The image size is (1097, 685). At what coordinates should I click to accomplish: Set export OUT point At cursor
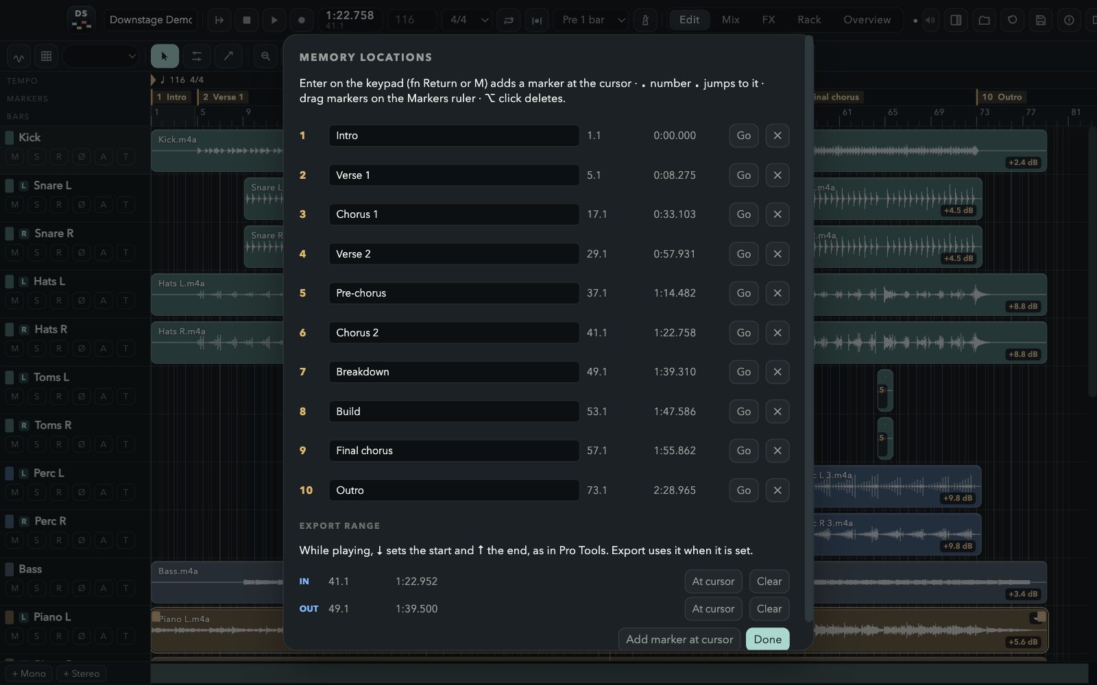tap(713, 609)
